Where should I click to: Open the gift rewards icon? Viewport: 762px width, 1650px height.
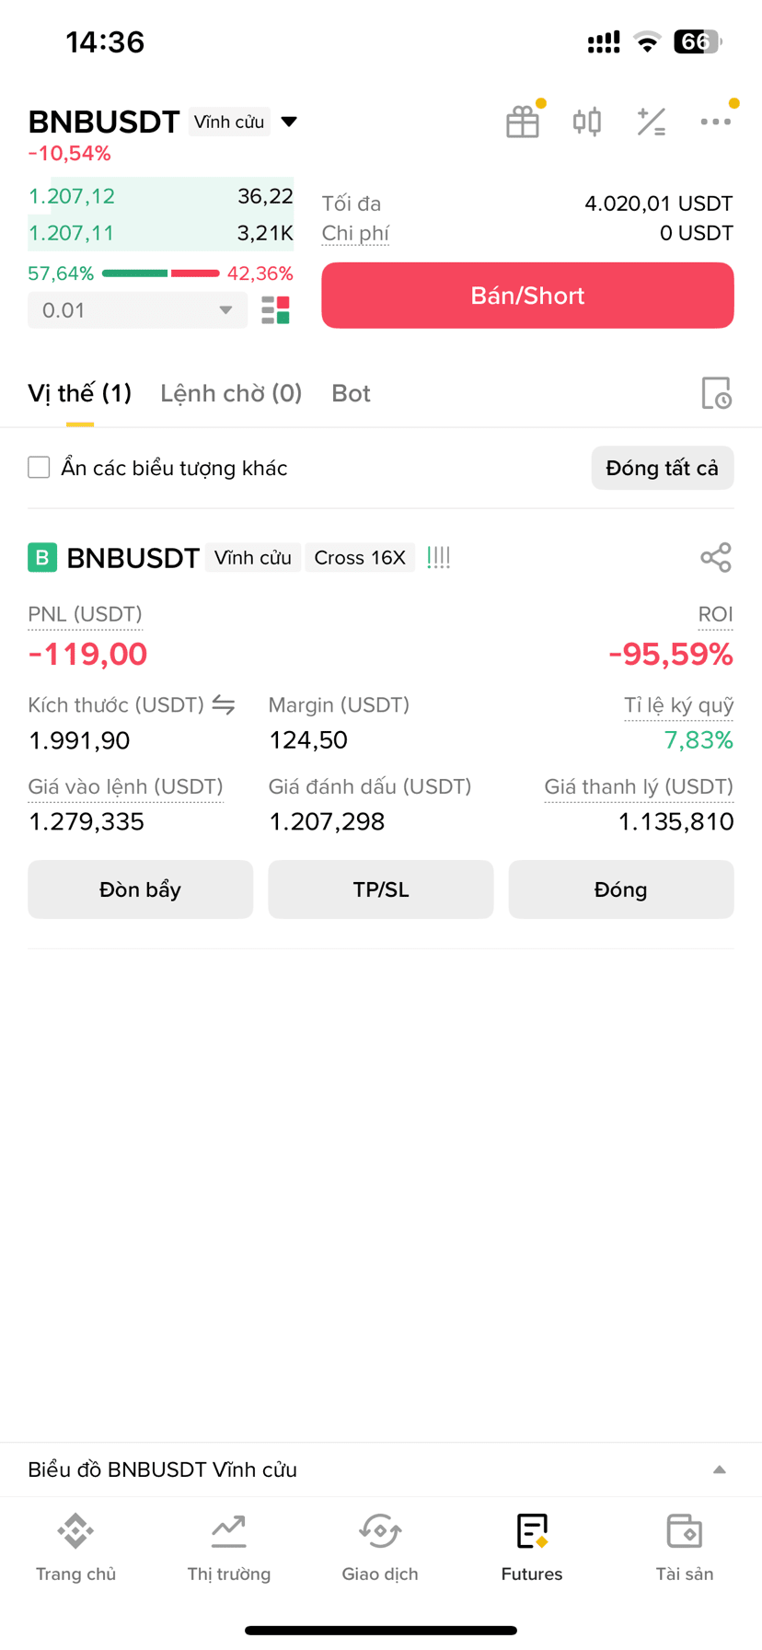[523, 122]
